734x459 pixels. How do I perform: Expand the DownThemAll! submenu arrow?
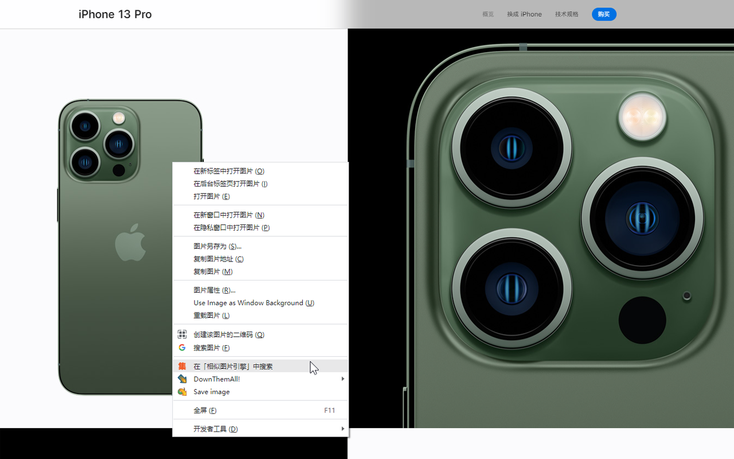(x=343, y=379)
